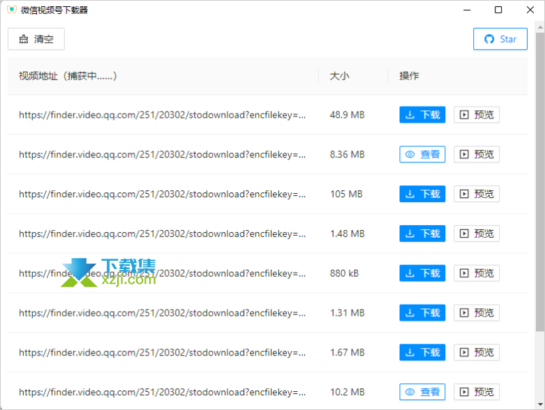Download the 48.9 MB video
The height and width of the screenshot is (410, 545).
pos(422,115)
